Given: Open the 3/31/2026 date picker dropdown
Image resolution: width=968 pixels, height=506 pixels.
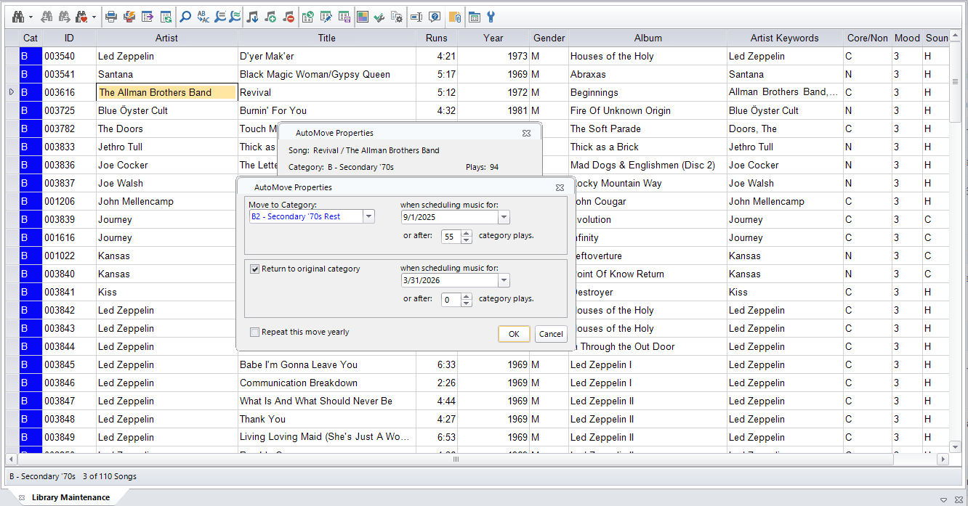Looking at the screenshot, I should pos(504,280).
